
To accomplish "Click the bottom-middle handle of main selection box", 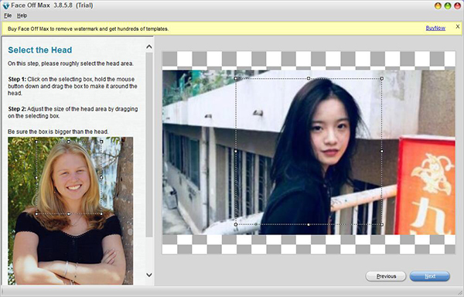I will 309,224.
